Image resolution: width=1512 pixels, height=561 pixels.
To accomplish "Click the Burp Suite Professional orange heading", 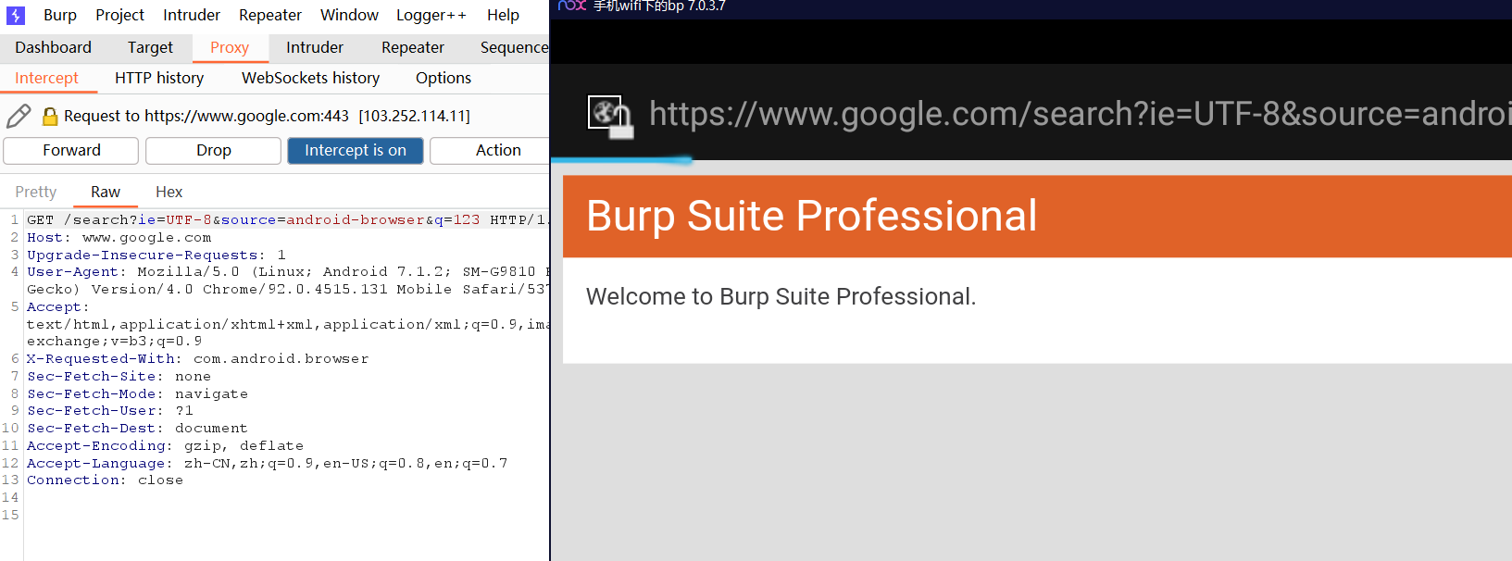I will [x=812, y=217].
